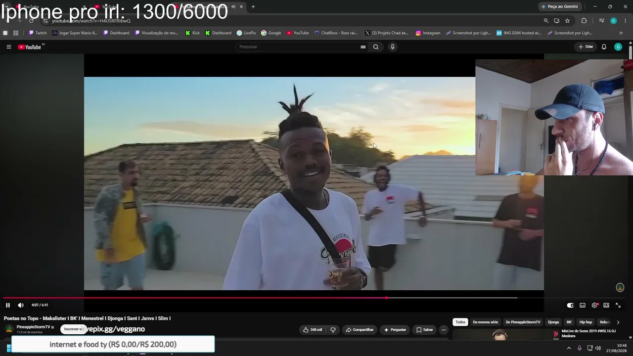
Task: Open the Instagram bookmark
Action: click(x=428, y=33)
